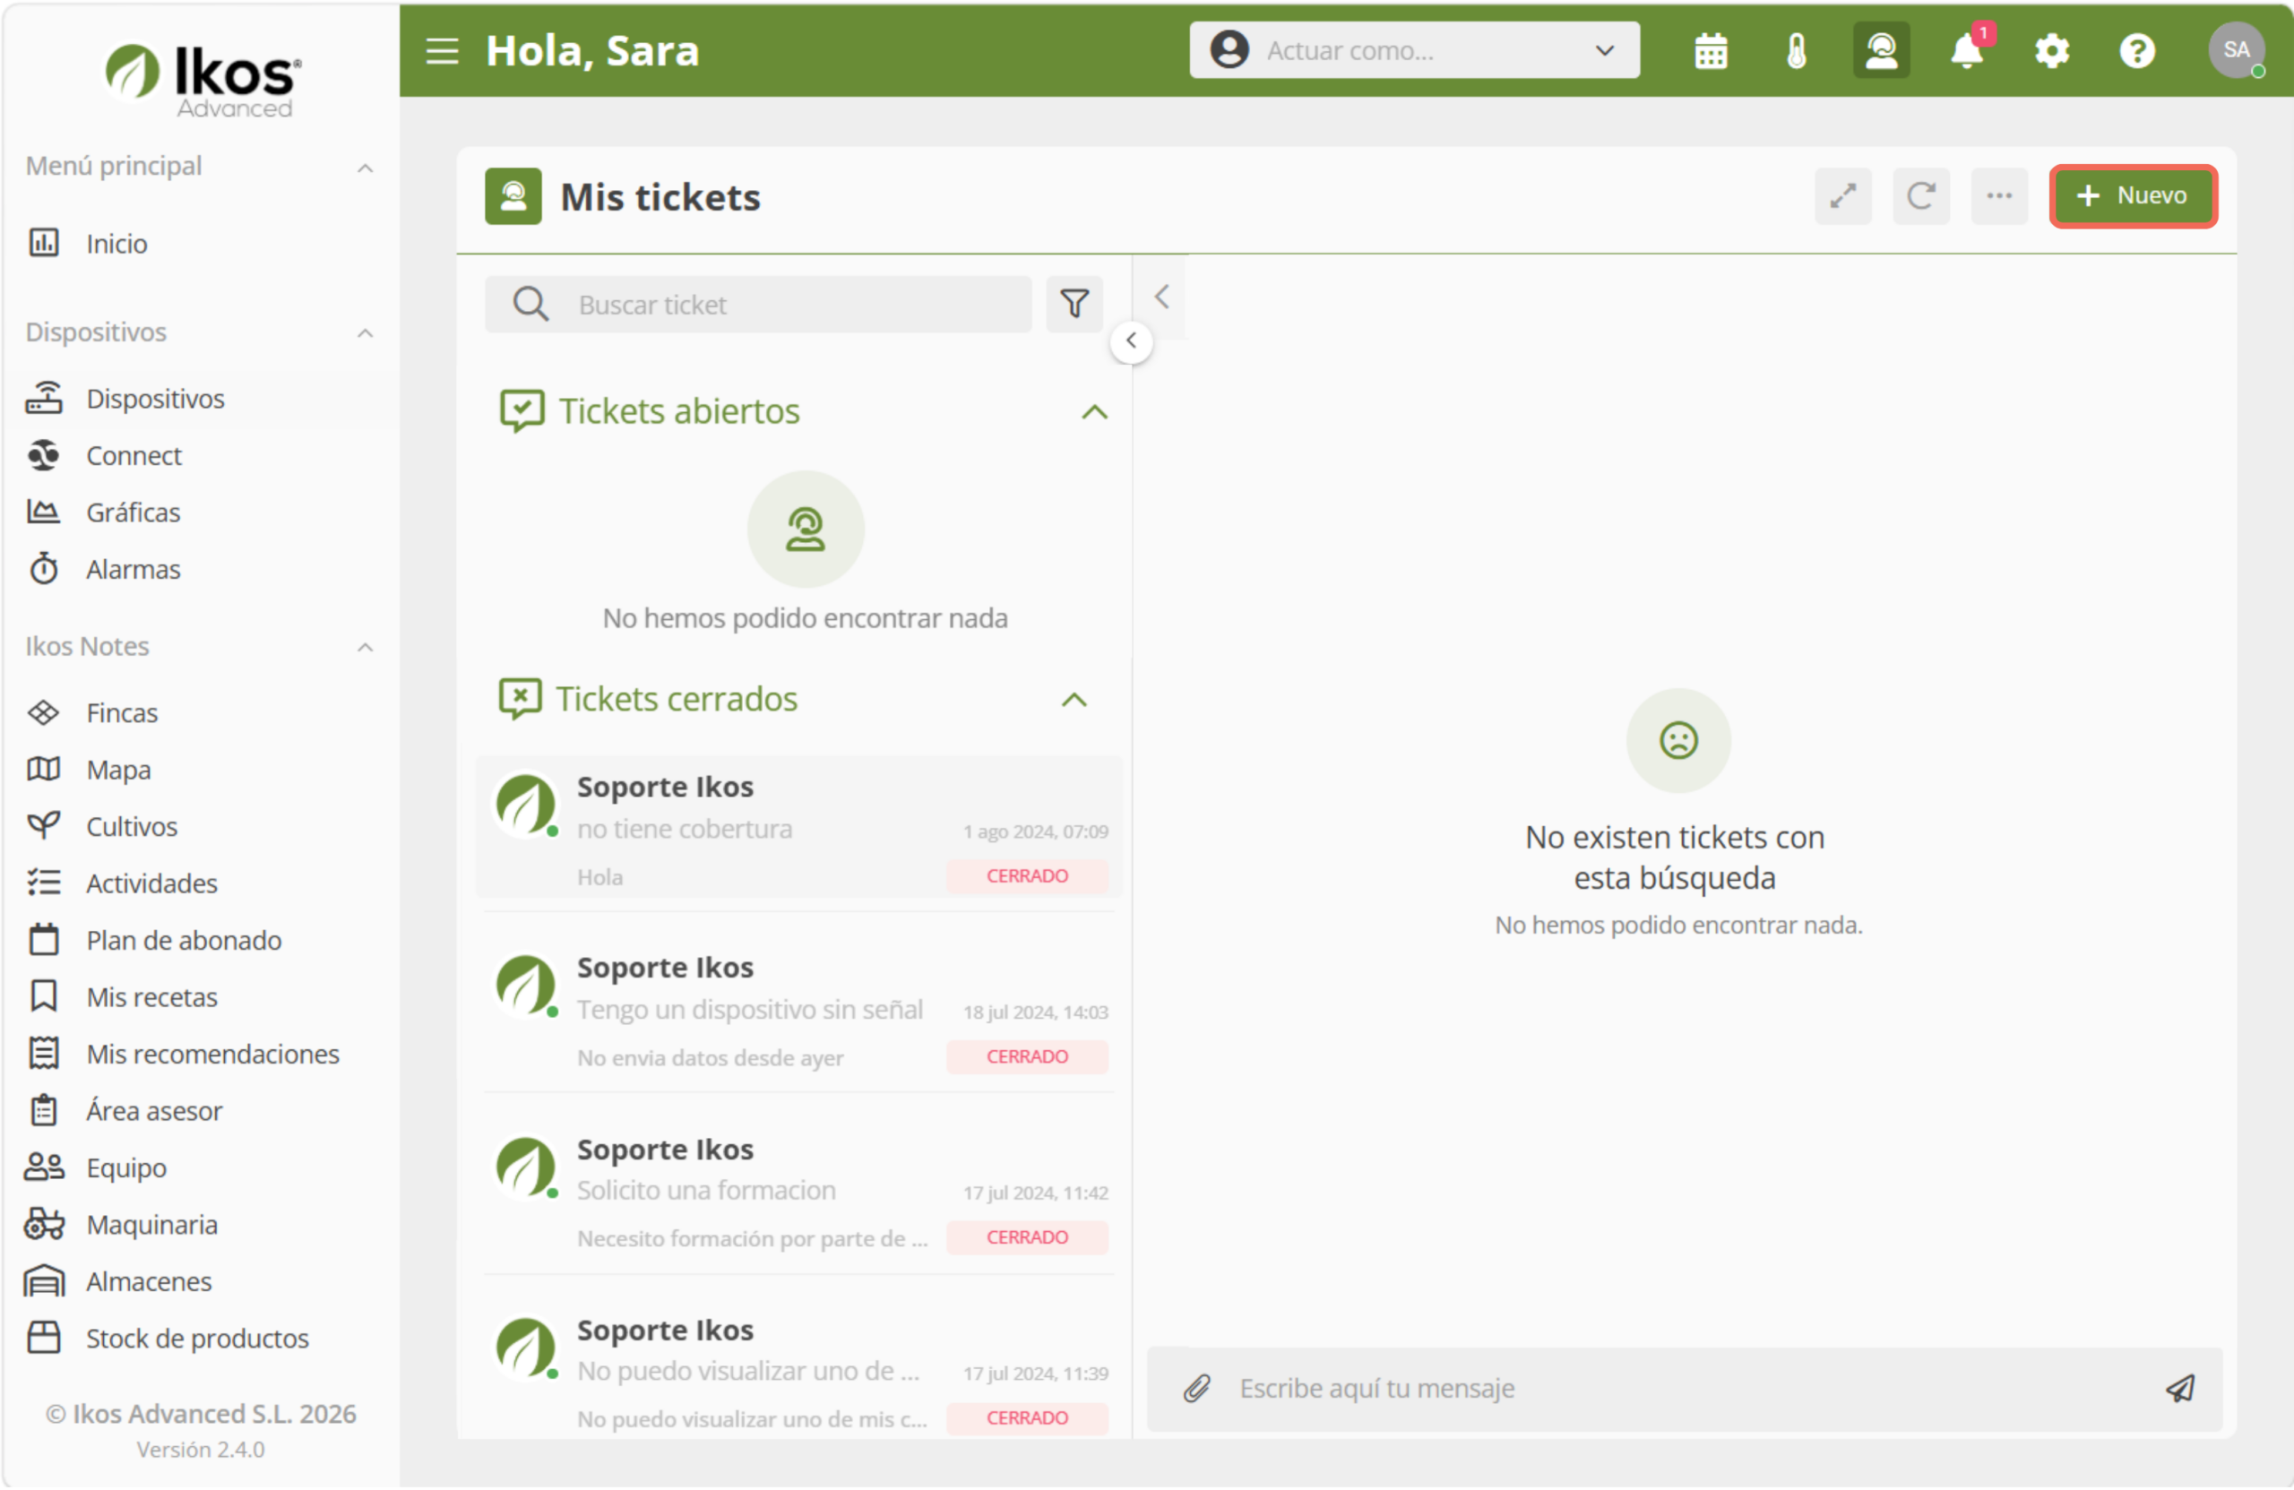Focus the Buscar ticket search field
Image resolution: width=2294 pixels, height=1490 pixels.
coord(759,305)
